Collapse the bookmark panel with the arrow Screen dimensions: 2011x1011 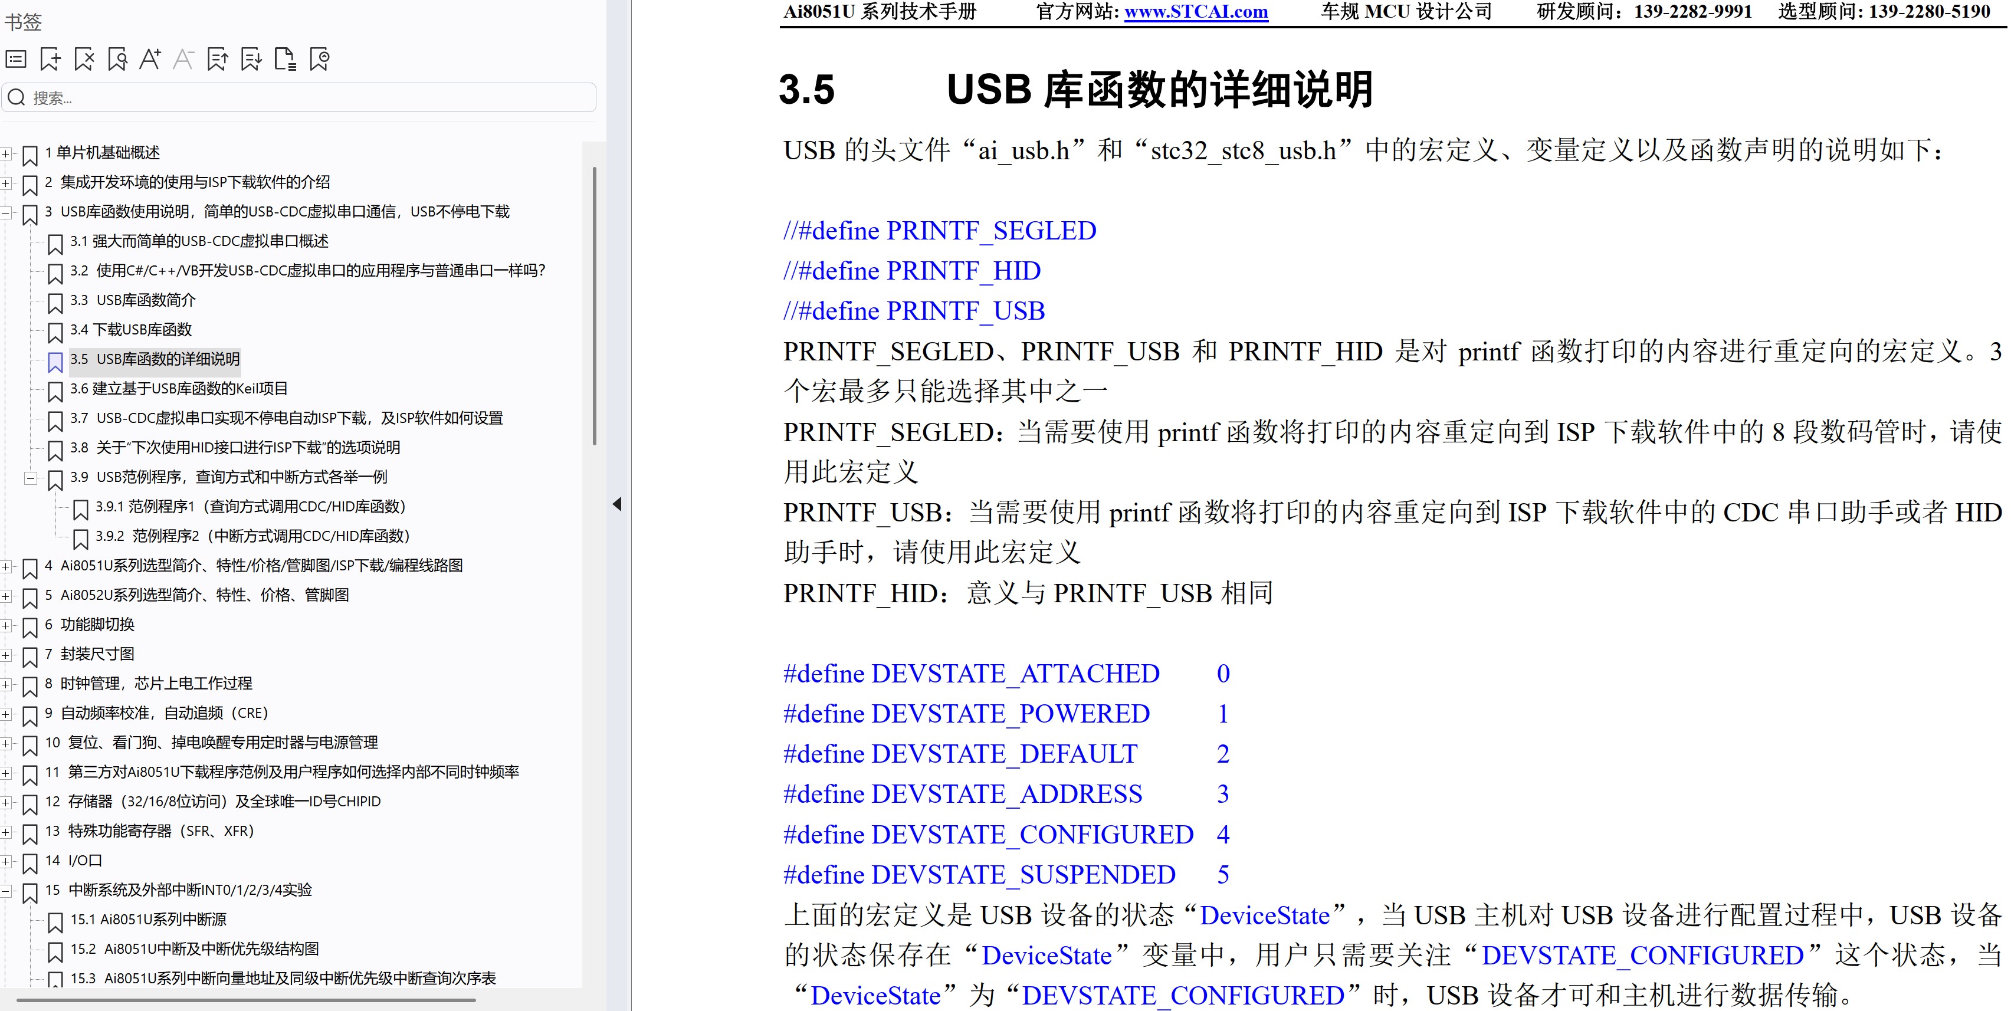616,504
